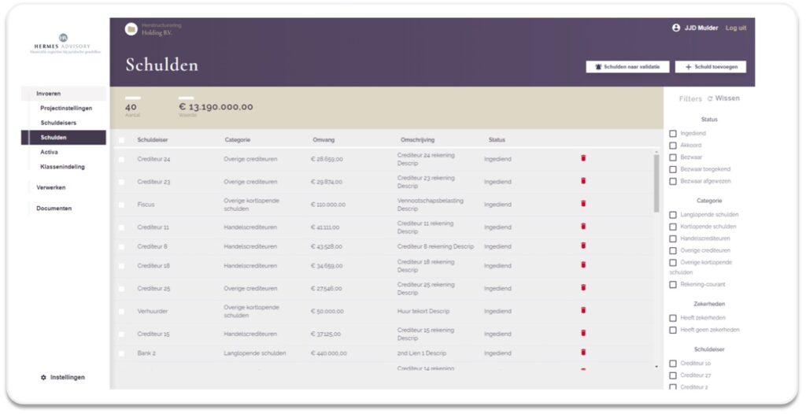806x414 pixels.
Task: Sort by the Omschrijving column header
Action: pos(417,140)
